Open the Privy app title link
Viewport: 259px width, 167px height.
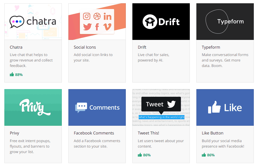coord(14,133)
